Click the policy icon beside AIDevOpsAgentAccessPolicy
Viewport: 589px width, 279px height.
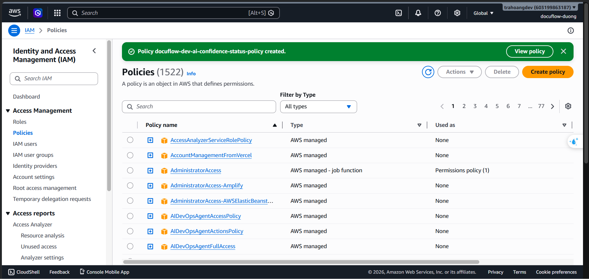tap(164, 216)
